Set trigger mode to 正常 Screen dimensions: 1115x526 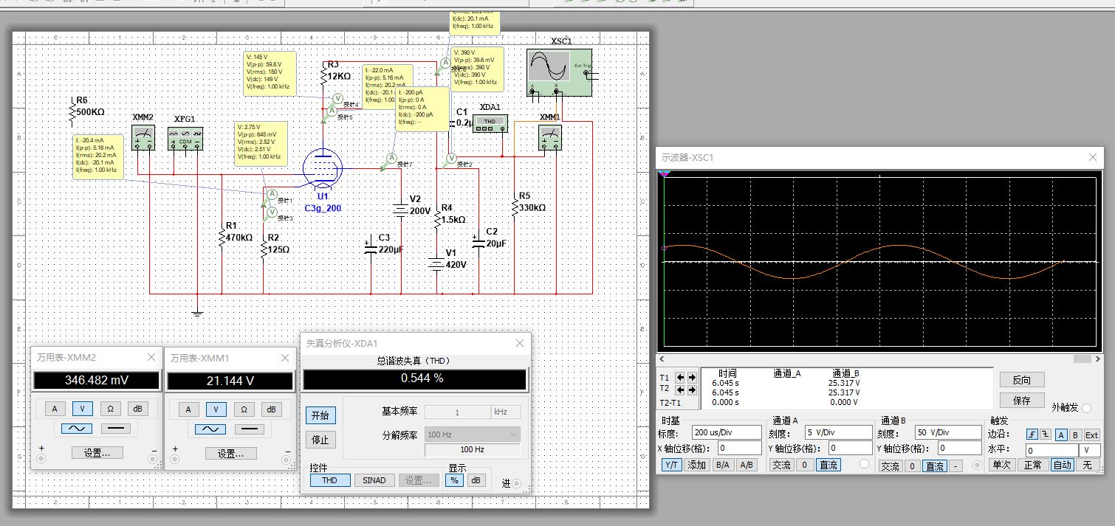[1032, 465]
